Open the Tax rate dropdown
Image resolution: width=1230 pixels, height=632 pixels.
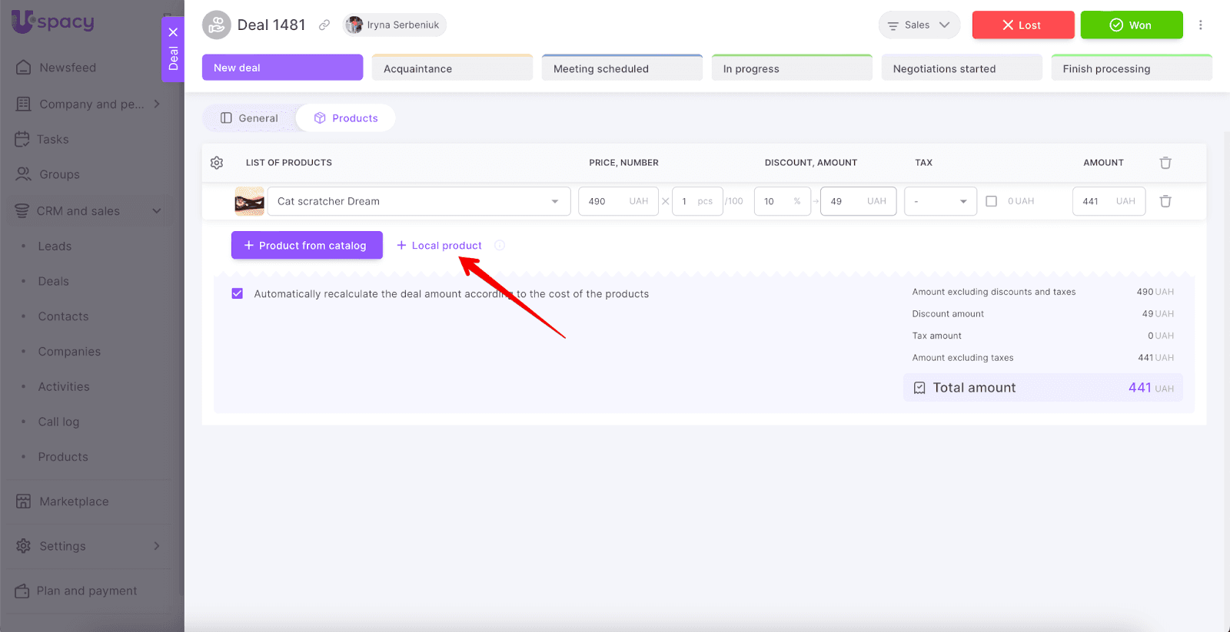[939, 201]
